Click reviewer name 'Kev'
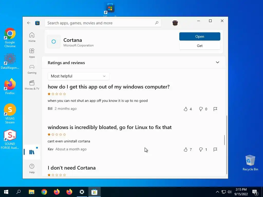263x197 pixels. (51, 149)
